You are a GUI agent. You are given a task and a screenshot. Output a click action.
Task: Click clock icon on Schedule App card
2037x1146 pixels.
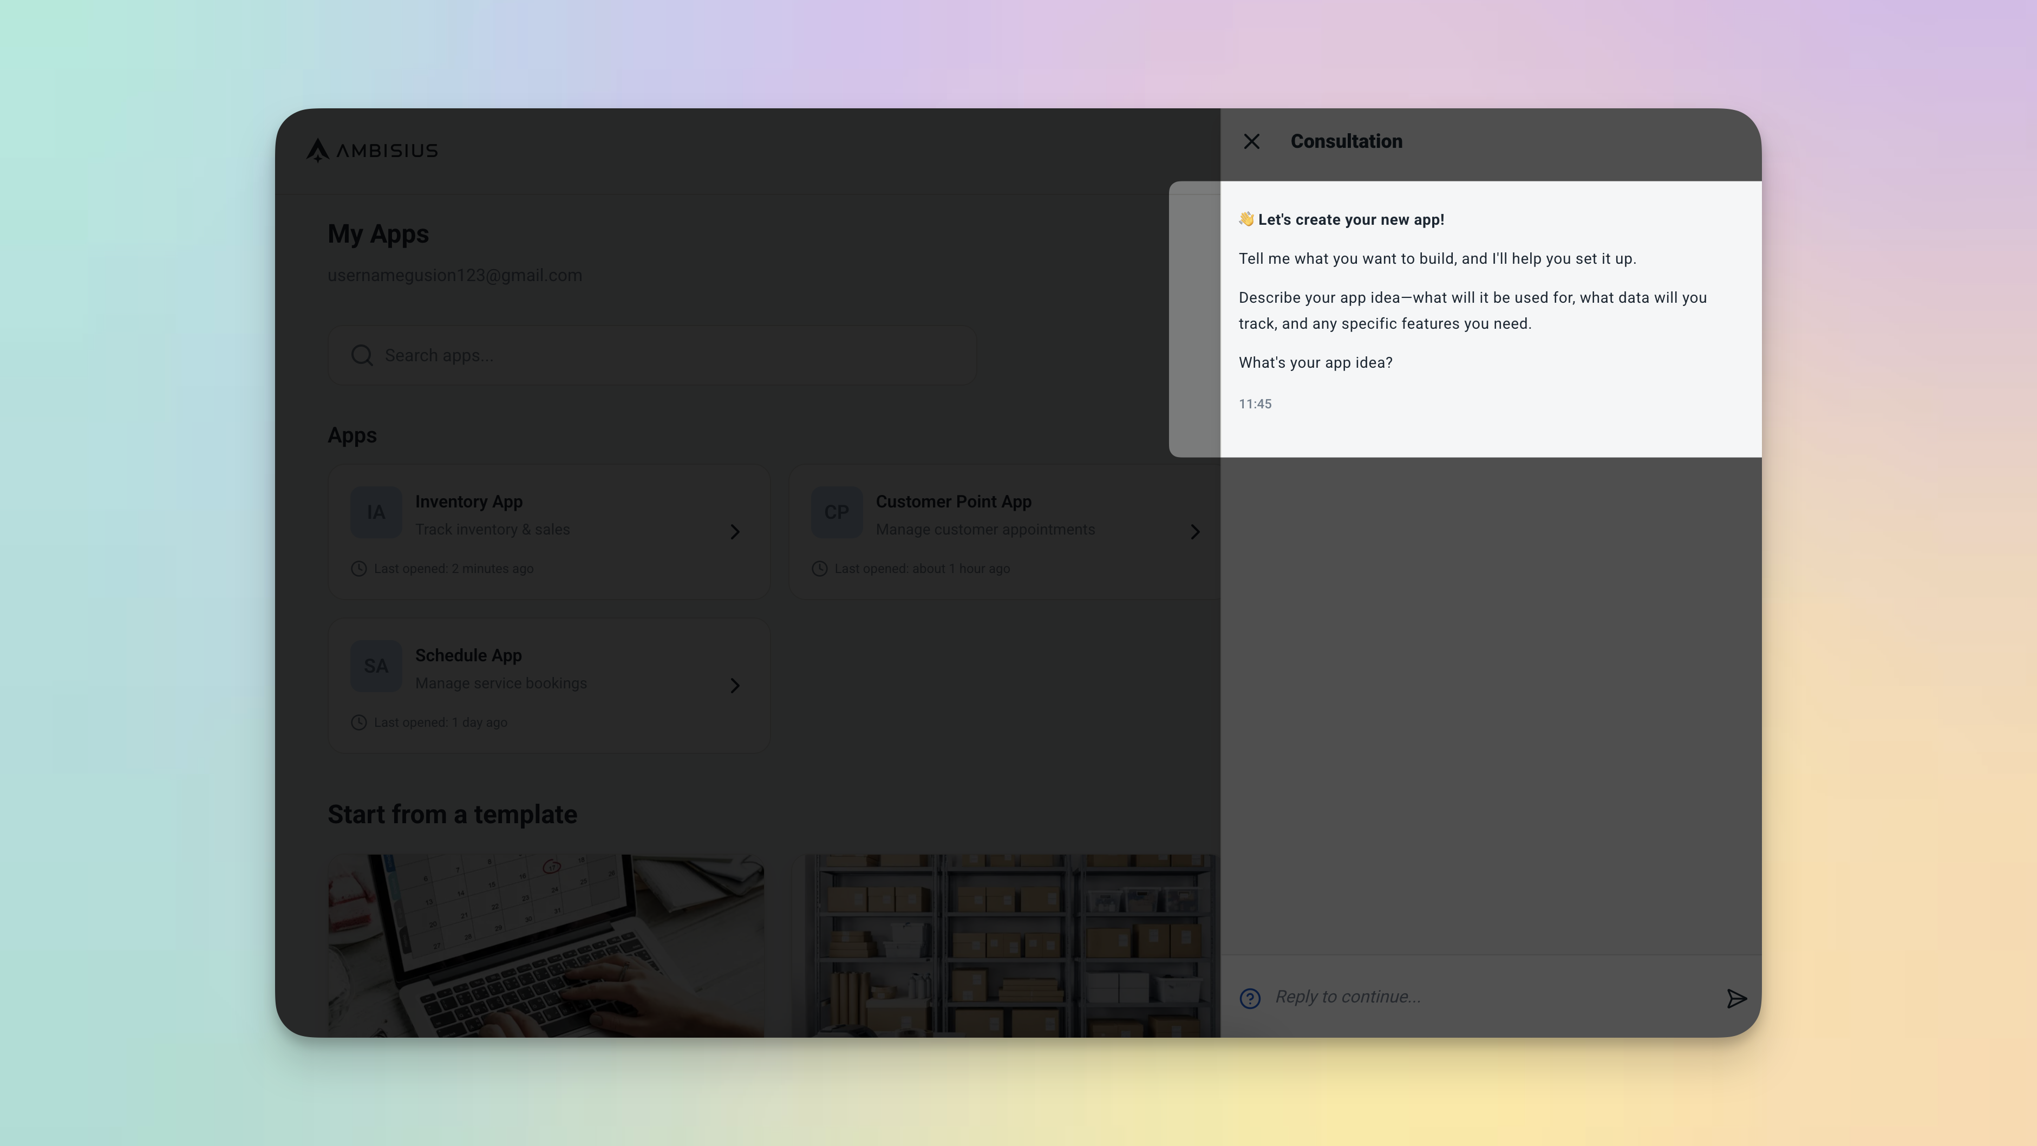tap(358, 722)
